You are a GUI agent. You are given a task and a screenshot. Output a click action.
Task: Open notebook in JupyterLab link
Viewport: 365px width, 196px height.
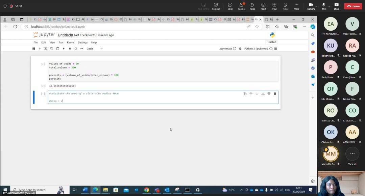pyautogui.click(x=227, y=49)
